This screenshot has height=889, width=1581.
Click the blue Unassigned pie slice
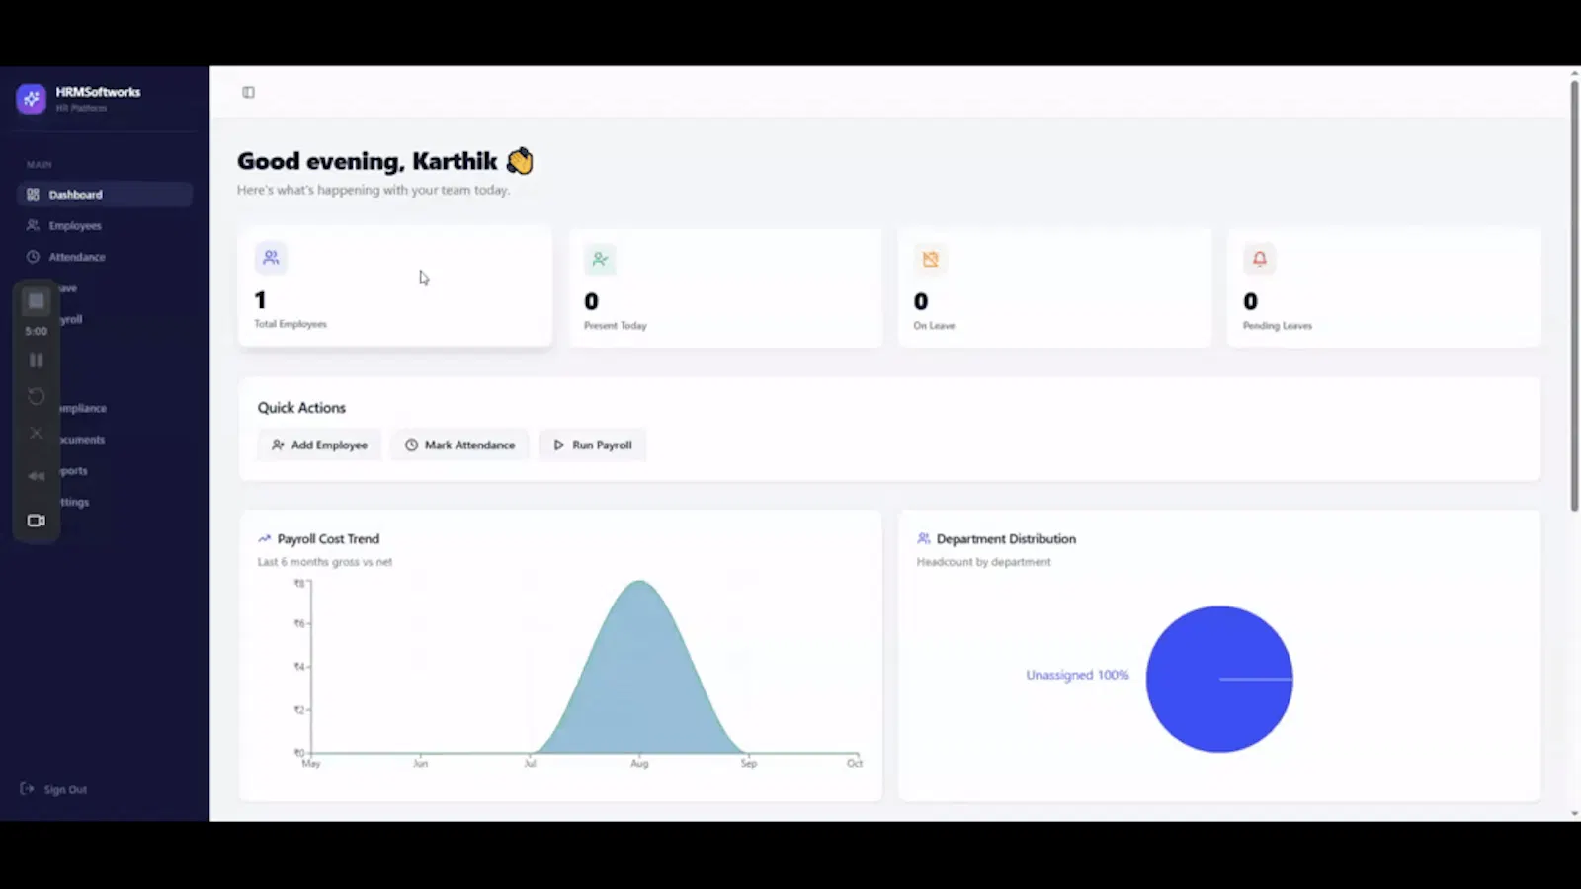pyautogui.click(x=1219, y=679)
